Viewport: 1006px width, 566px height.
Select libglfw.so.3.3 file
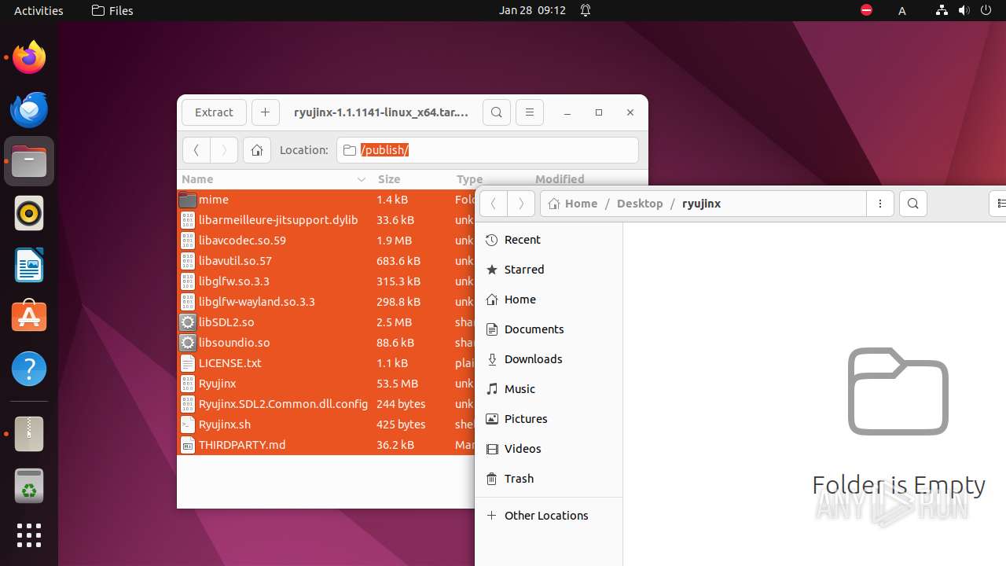point(326,281)
